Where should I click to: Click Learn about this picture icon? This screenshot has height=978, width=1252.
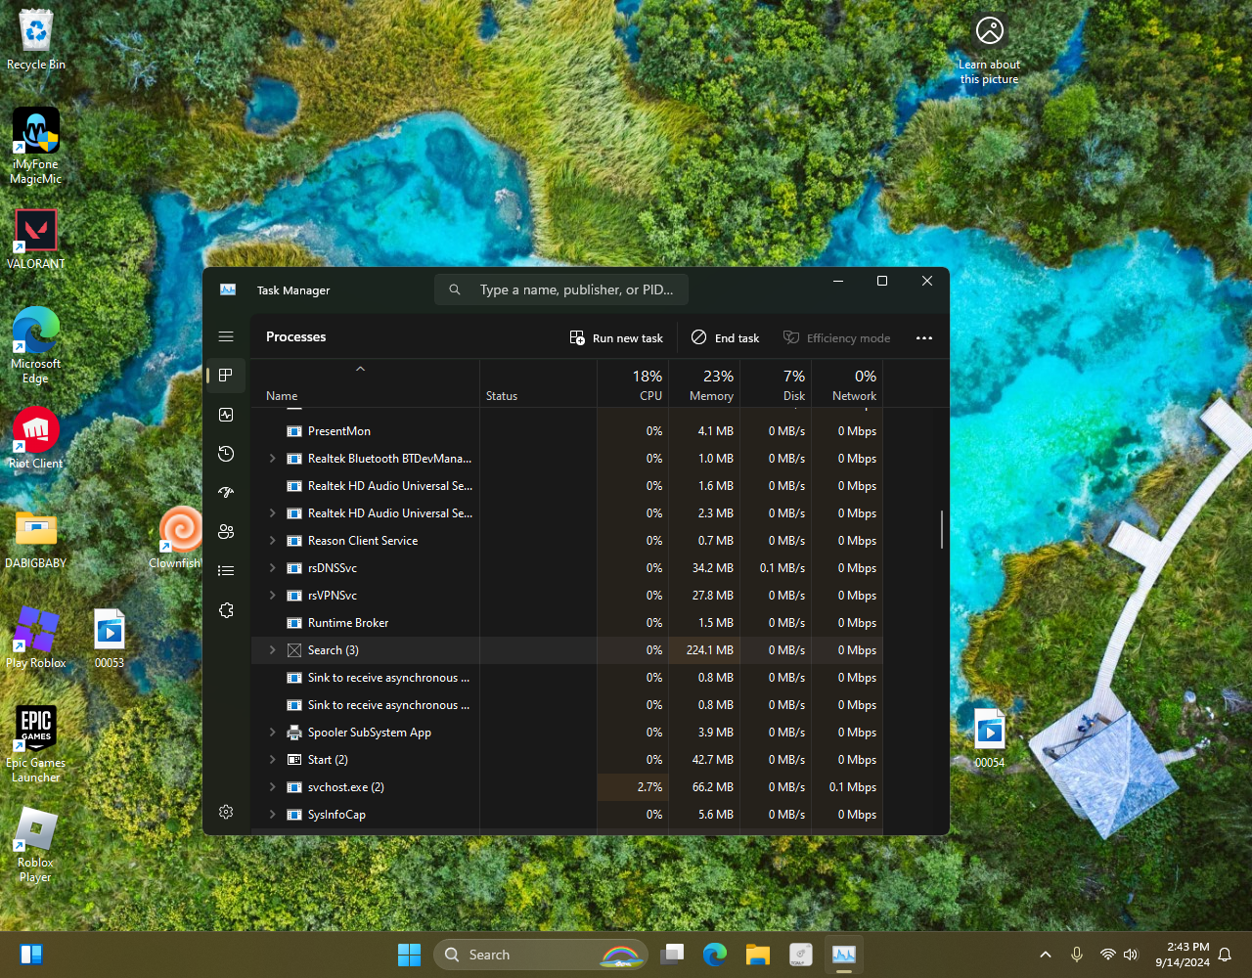pos(990,50)
